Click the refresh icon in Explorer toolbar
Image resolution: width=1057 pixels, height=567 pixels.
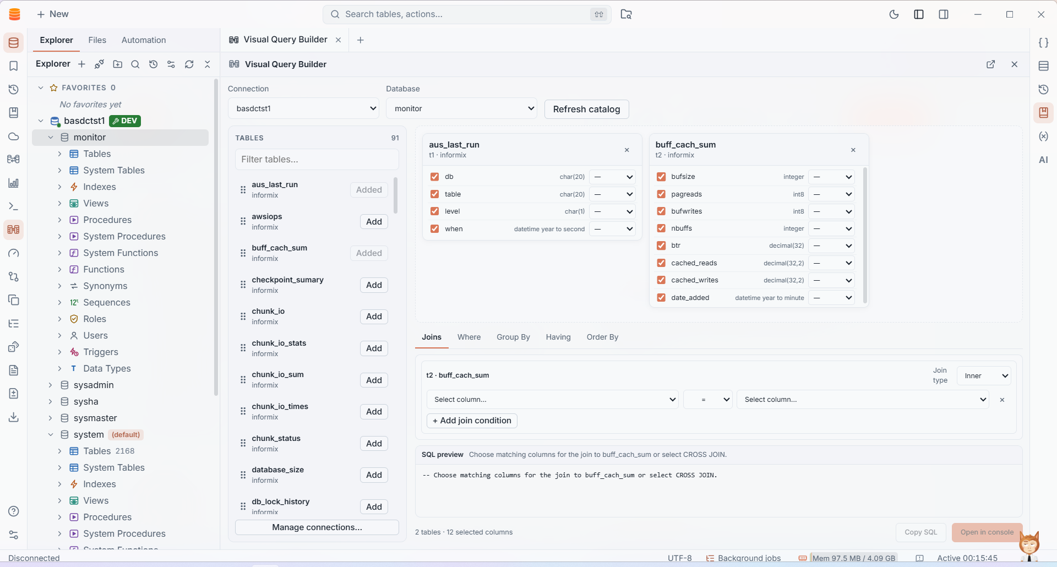click(189, 64)
